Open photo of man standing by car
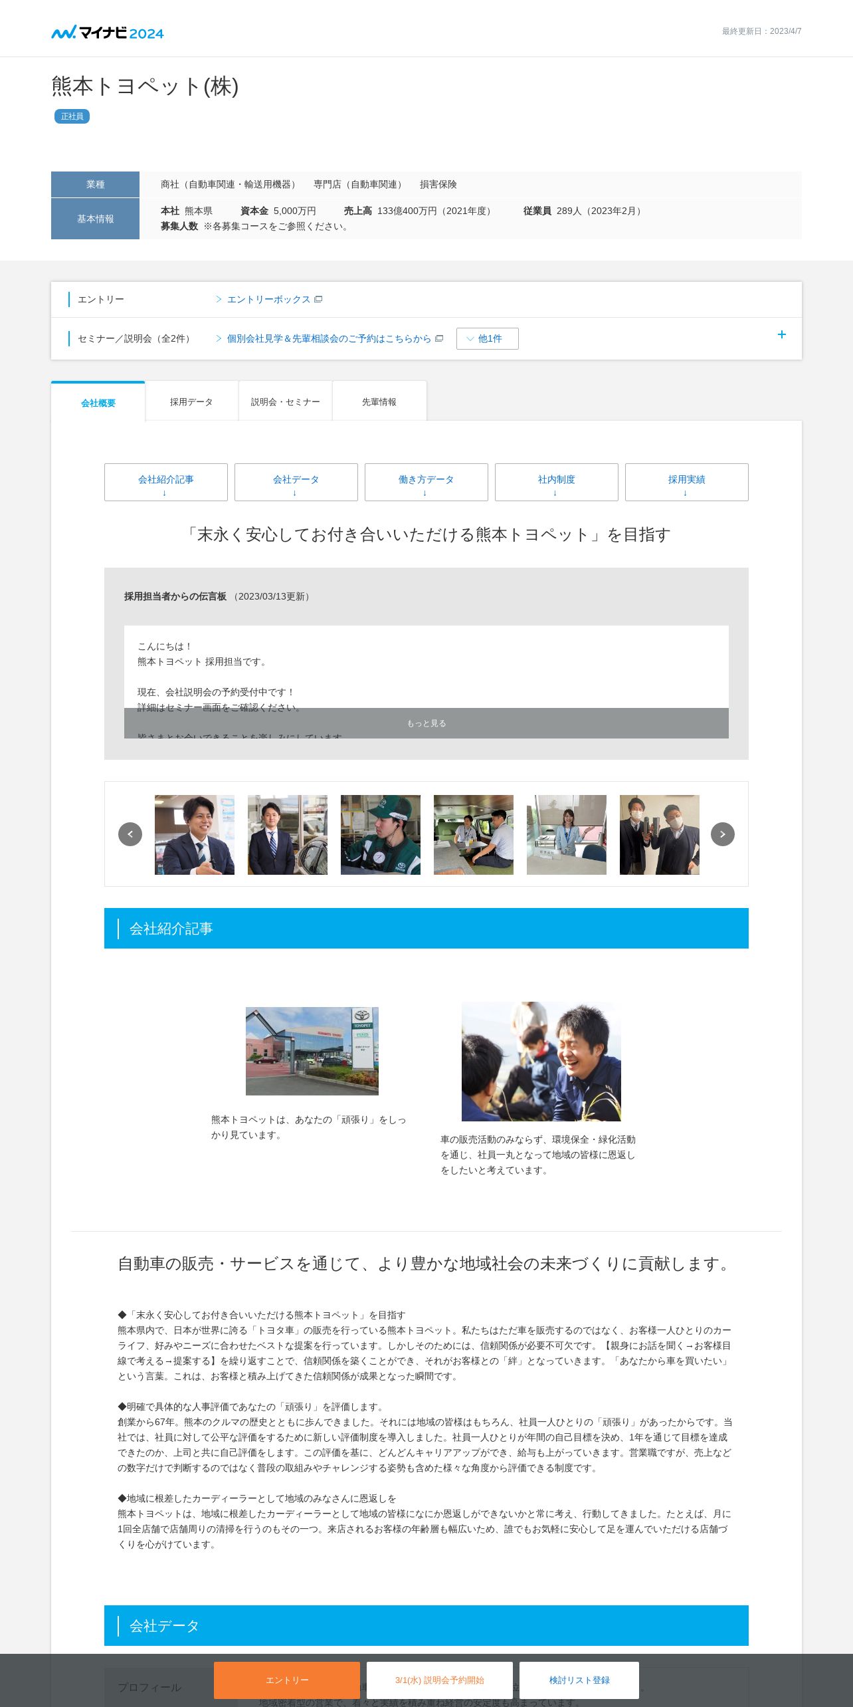The width and height of the screenshot is (853, 1707). click(x=288, y=835)
